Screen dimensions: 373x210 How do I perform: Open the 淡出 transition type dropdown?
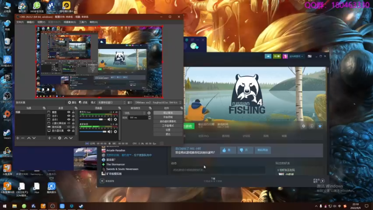pyautogui.click(x=134, y=113)
